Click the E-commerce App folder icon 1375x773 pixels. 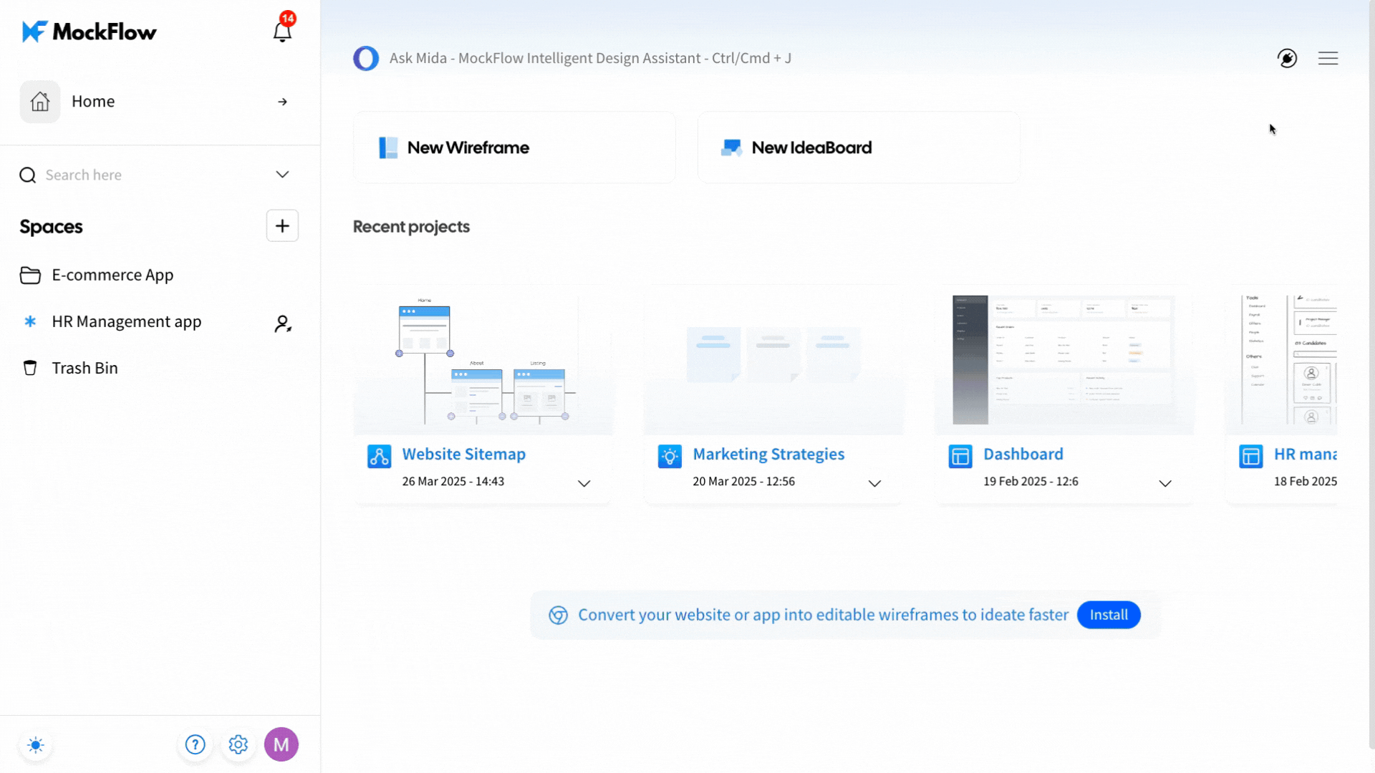click(x=30, y=275)
